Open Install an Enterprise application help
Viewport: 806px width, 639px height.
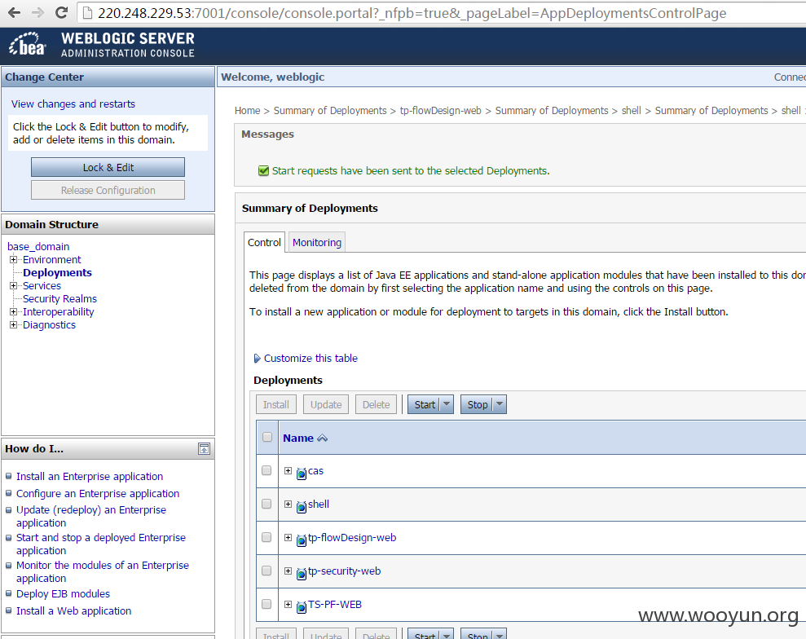point(90,477)
